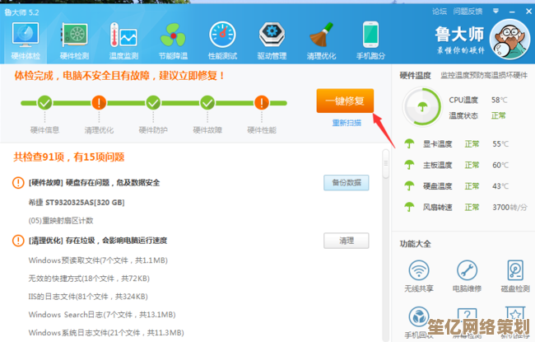Click the 清理优化 broom icon
This screenshot has width=535, height=342.
(321, 39)
